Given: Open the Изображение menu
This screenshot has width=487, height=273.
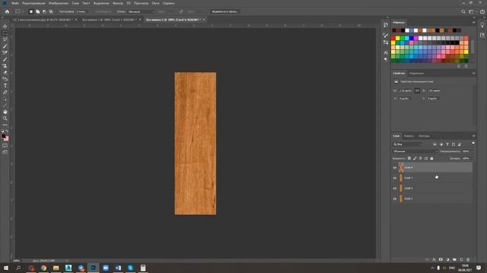Looking at the screenshot, I should [x=59, y=3].
